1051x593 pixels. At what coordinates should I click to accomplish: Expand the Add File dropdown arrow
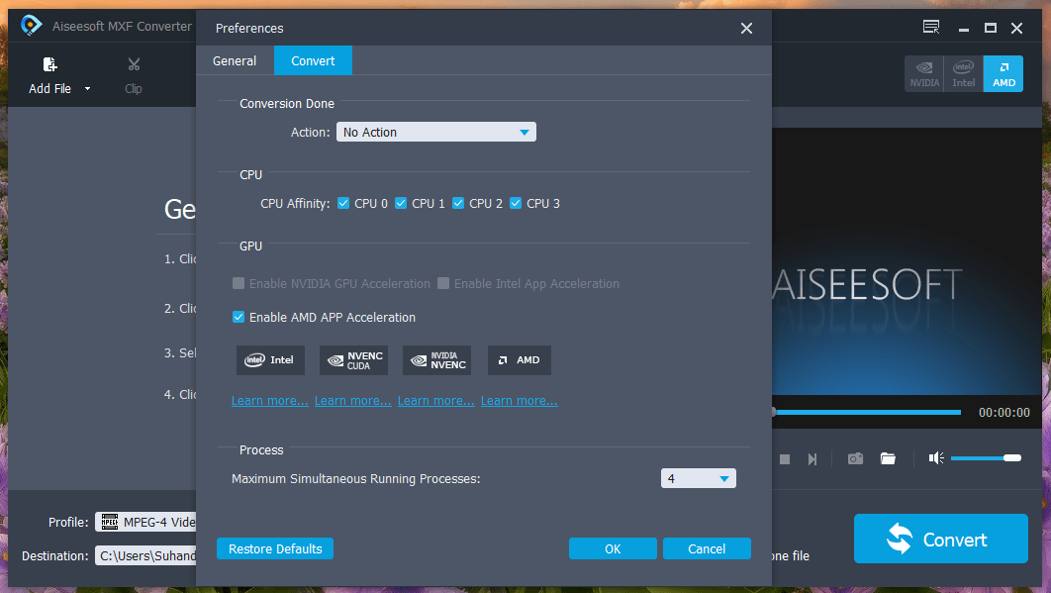87,88
